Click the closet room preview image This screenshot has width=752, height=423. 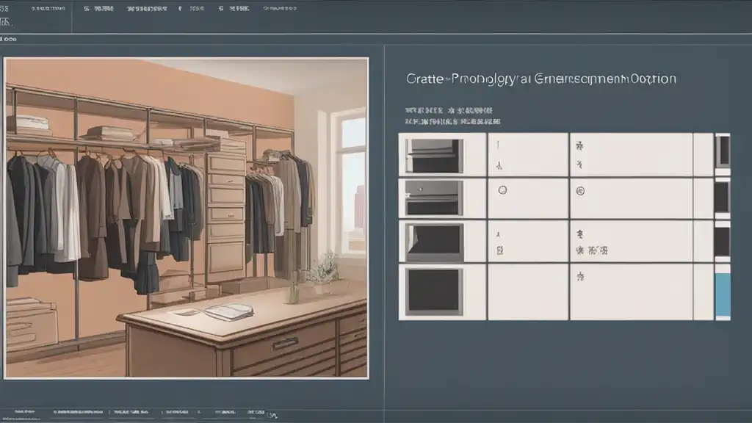point(187,218)
